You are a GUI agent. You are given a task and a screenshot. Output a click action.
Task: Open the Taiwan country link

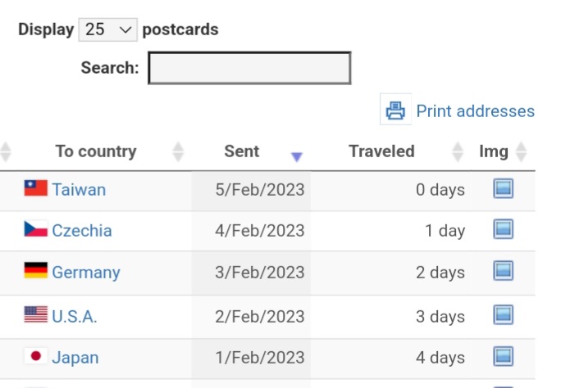tap(79, 190)
